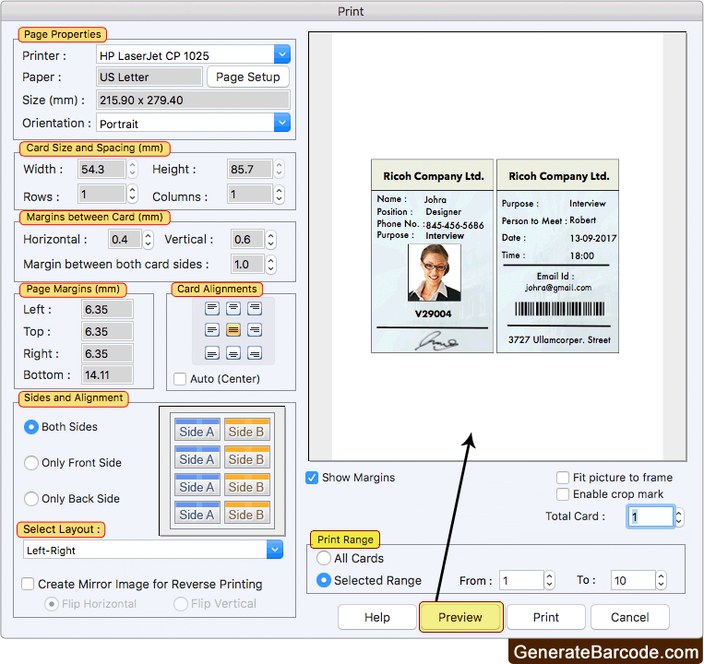Adjust margin between both card sides stepper

tap(270, 265)
